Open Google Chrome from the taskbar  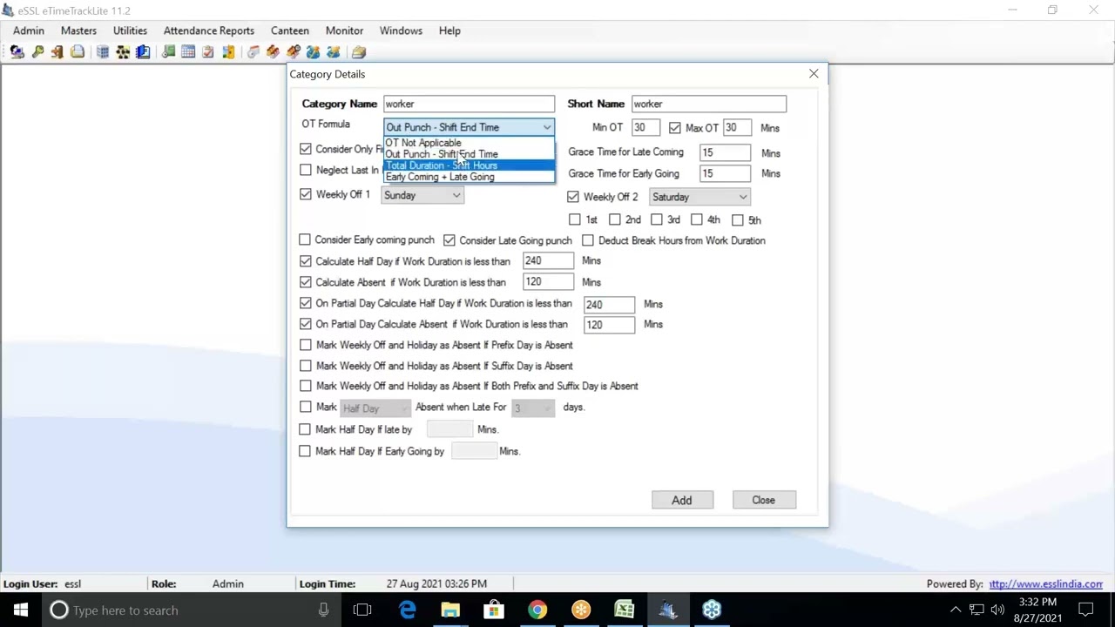(x=537, y=610)
